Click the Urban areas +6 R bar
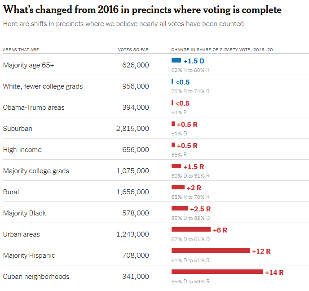309x291 pixels. click(191, 229)
